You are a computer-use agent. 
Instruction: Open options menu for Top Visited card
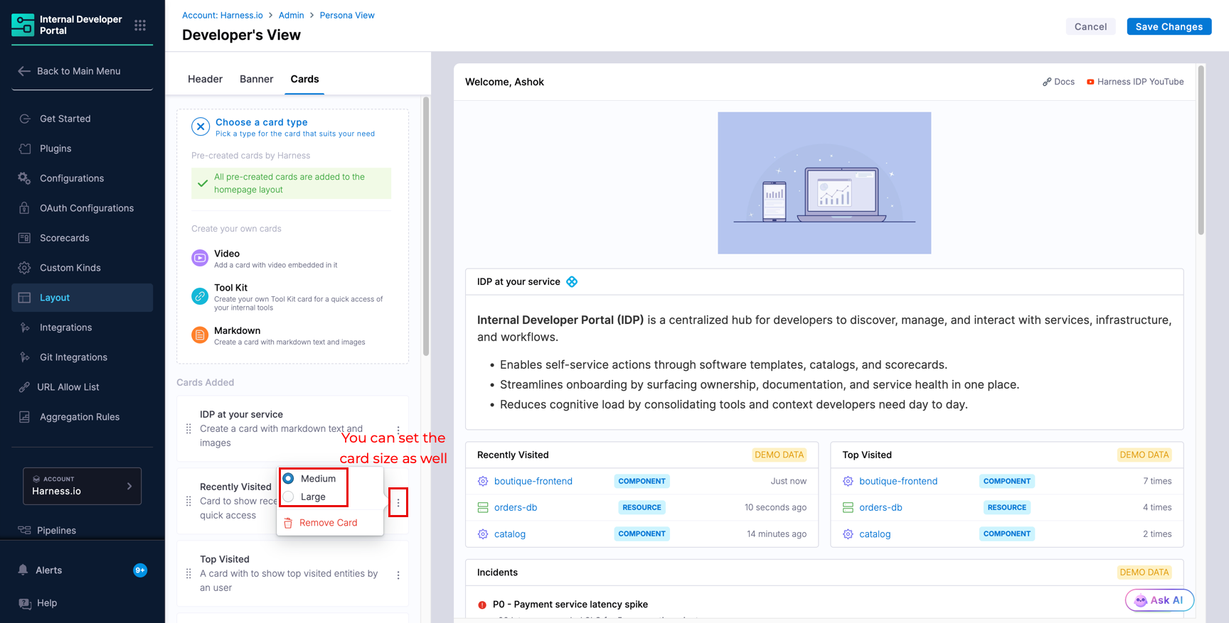tap(398, 575)
